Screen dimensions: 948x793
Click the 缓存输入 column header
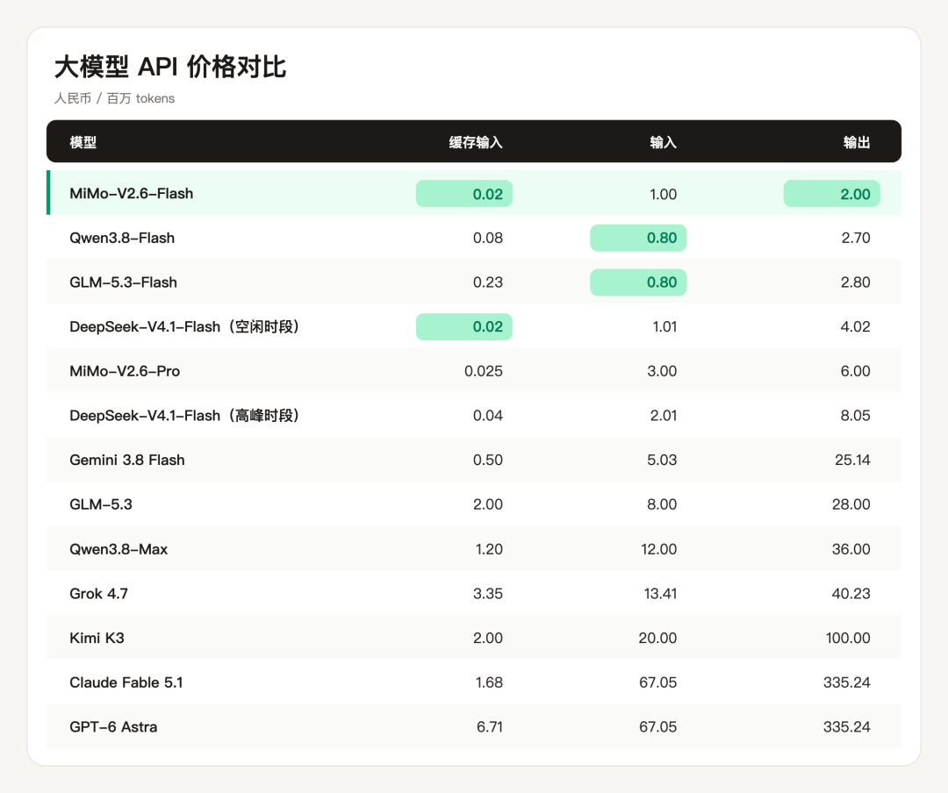point(476,142)
